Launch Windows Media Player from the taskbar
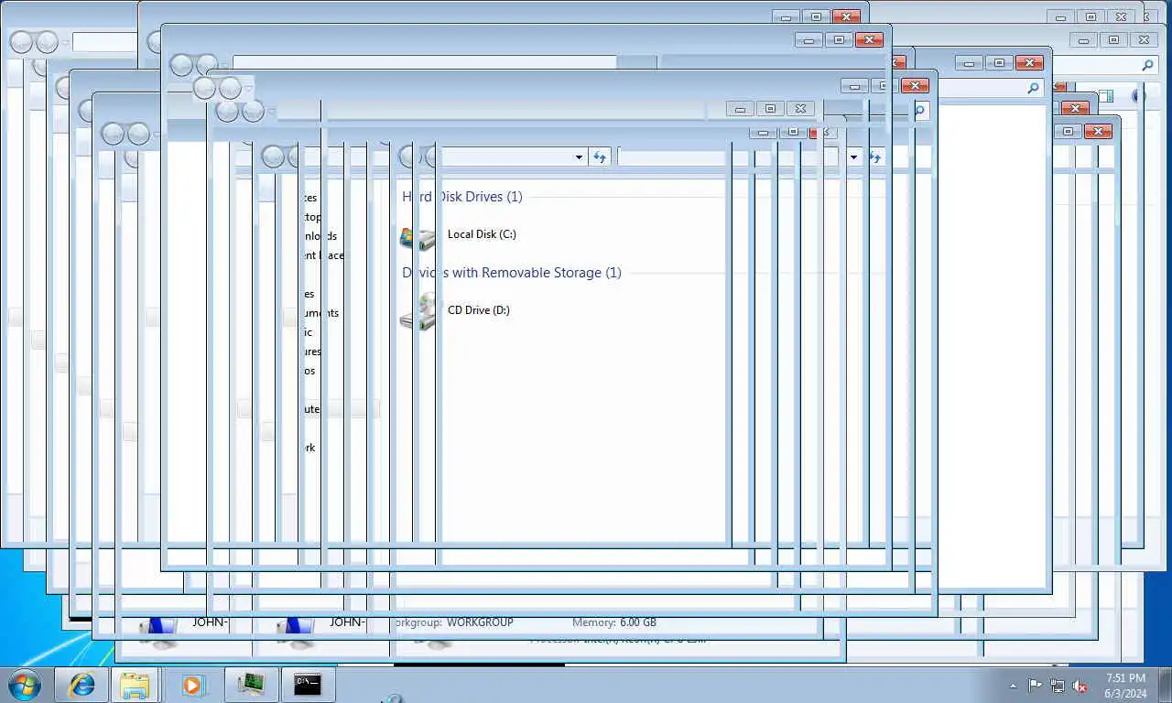The height and width of the screenshot is (703, 1172). pyautogui.click(x=192, y=685)
